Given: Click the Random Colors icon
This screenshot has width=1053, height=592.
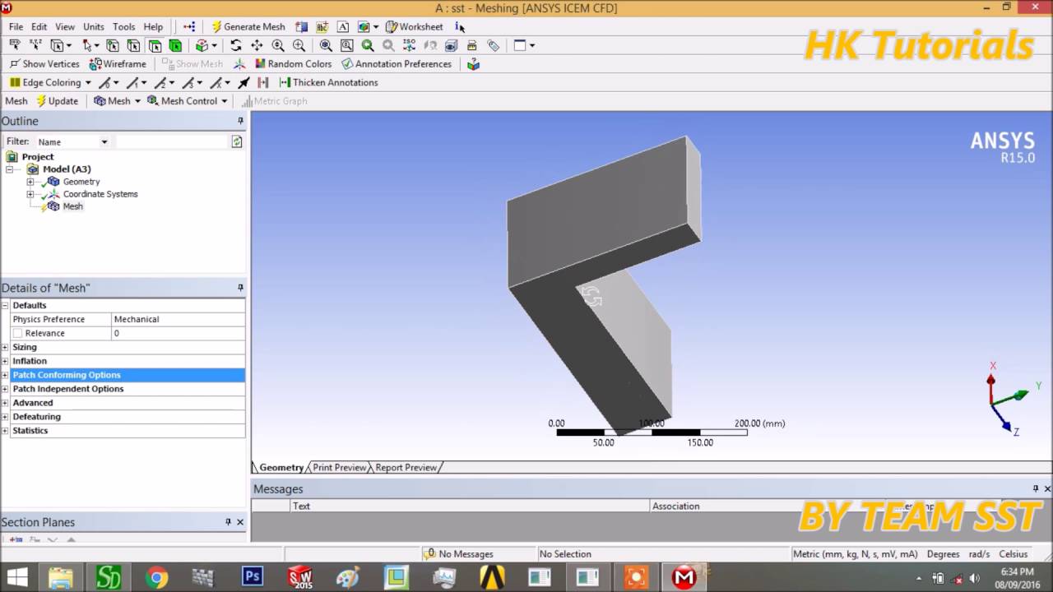Looking at the screenshot, I should click(x=260, y=63).
